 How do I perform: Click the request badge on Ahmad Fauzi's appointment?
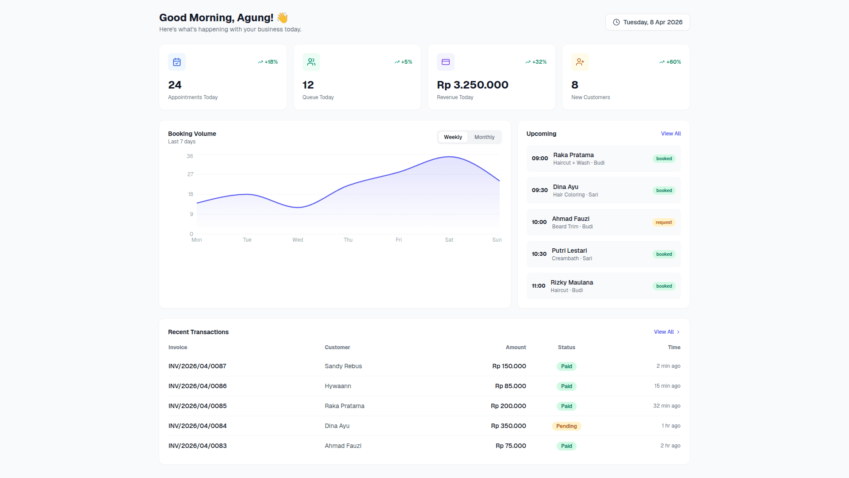664,222
